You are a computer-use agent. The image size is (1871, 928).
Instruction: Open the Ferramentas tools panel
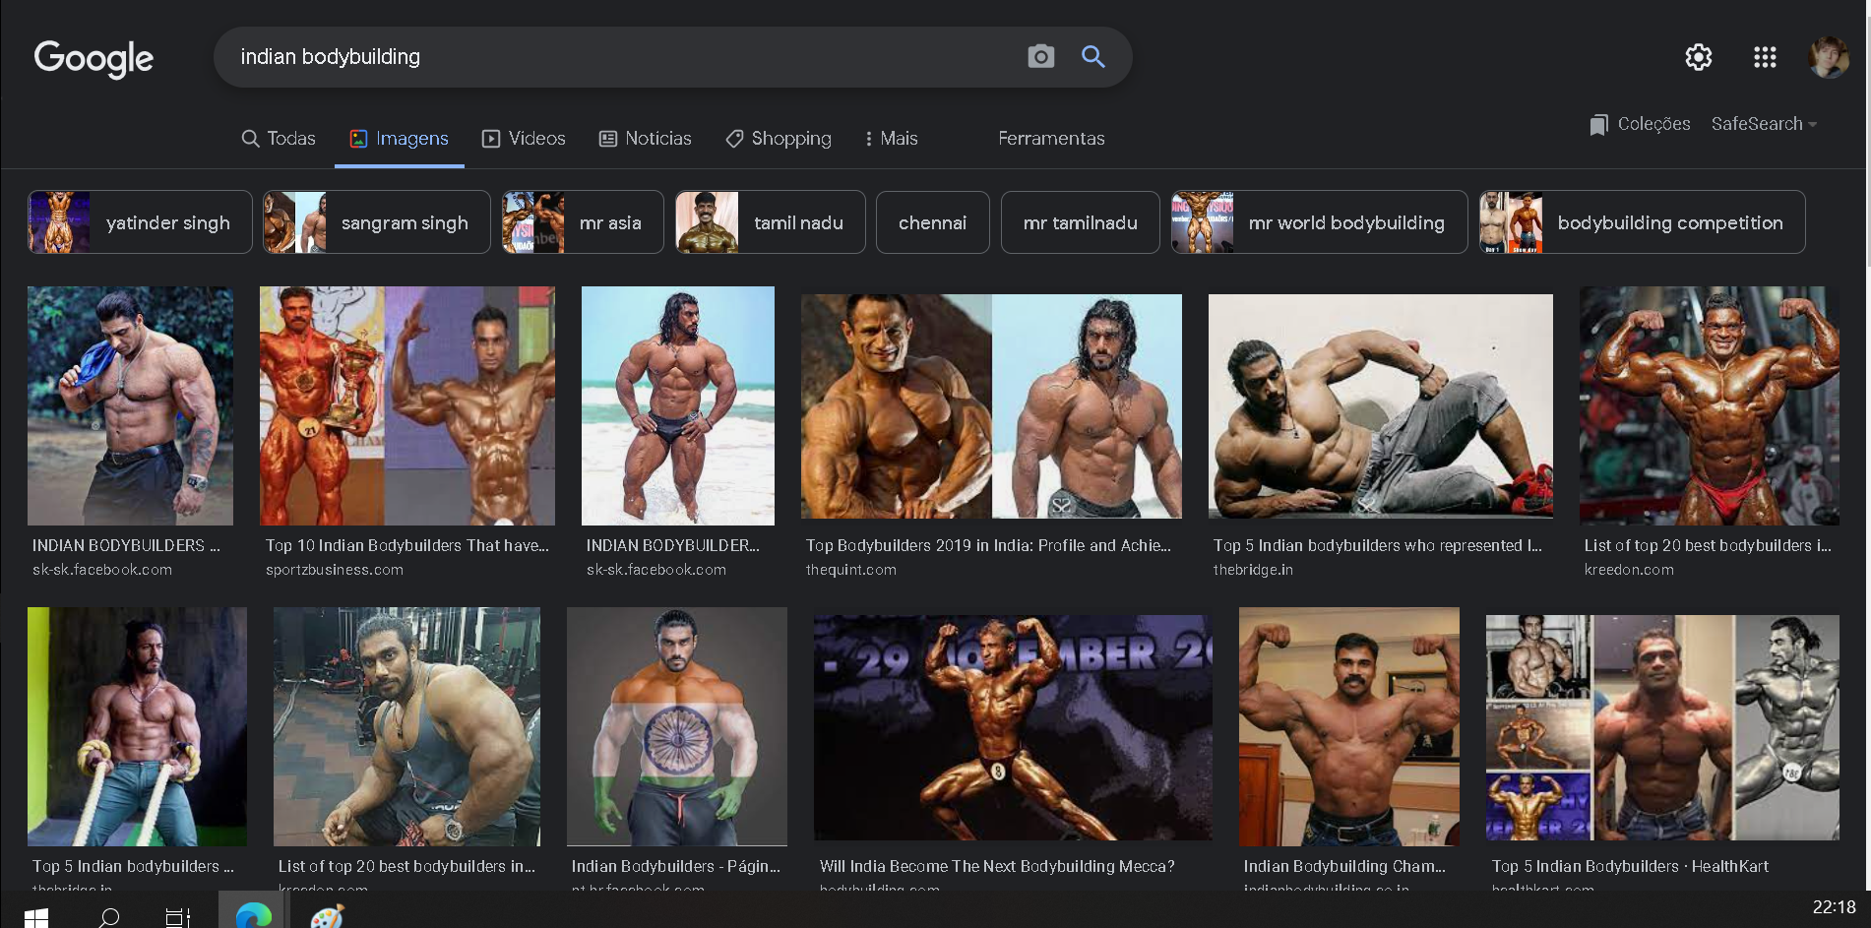click(x=1051, y=139)
